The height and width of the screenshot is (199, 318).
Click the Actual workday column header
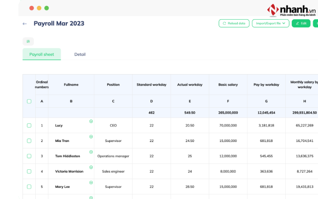190,85
